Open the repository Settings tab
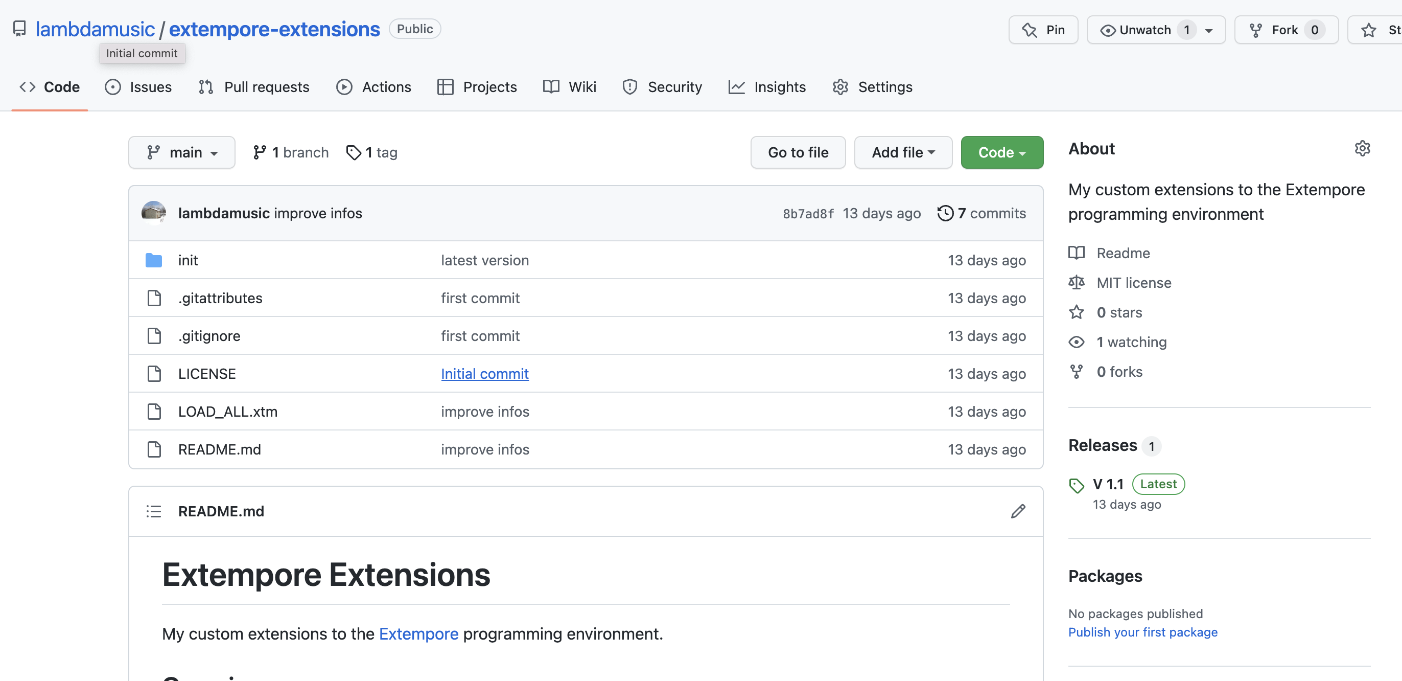This screenshot has width=1402, height=681. coord(873,87)
